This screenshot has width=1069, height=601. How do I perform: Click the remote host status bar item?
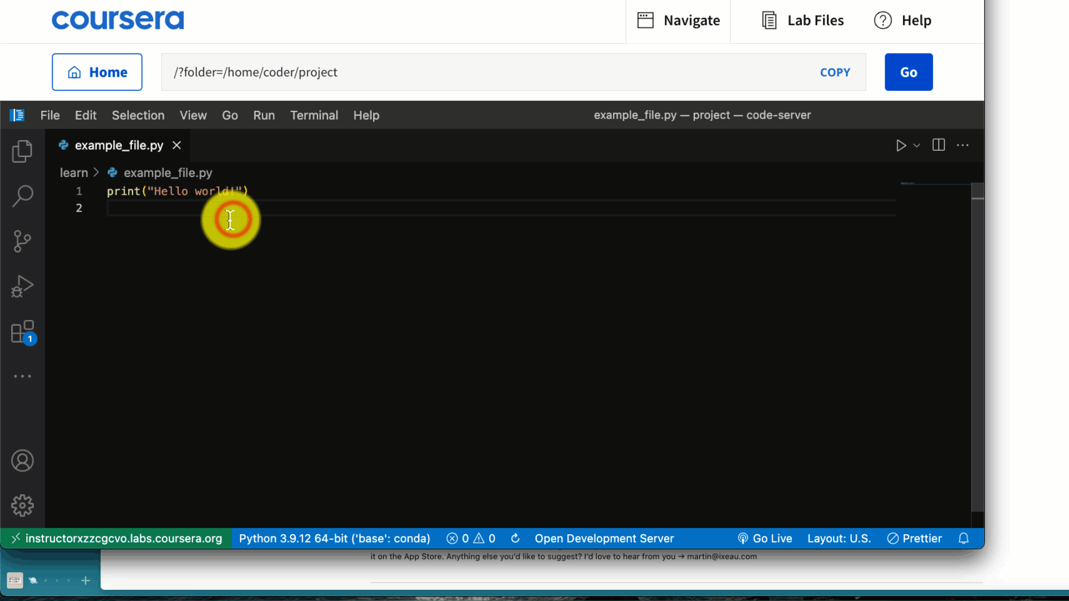(x=116, y=538)
